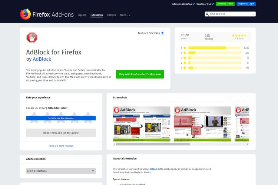The width and height of the screenshot is (278, 185).
Task: Click the 4.3 Stars rating stars
Action: click(x=239, y=36)
